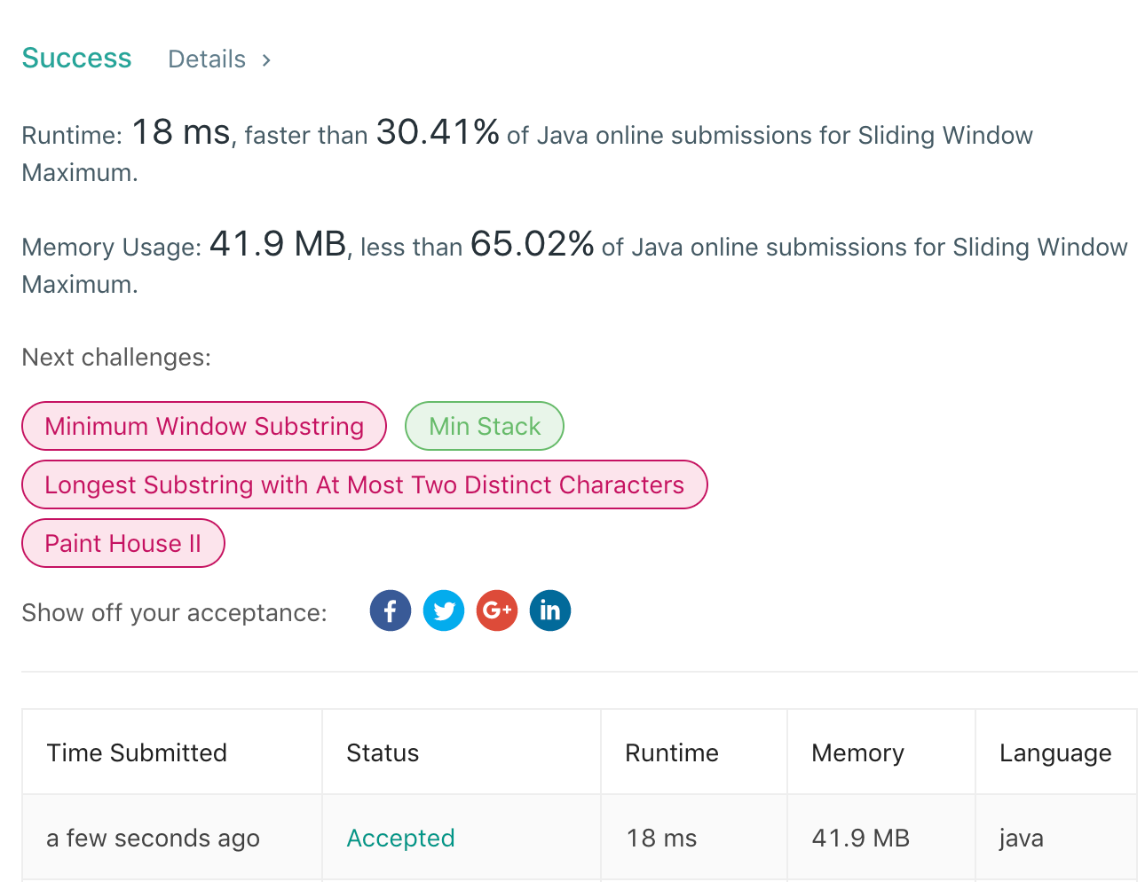Click the Status column header

383,752
